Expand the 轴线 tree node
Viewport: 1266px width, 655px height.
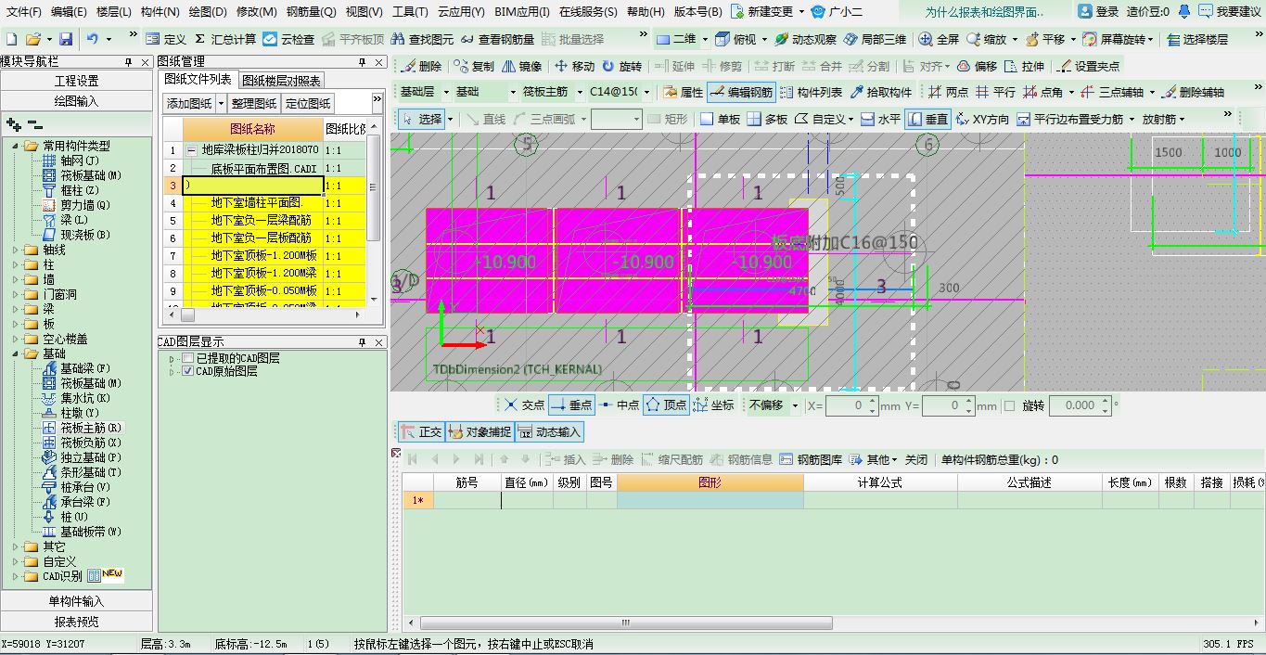click(15, 250)
